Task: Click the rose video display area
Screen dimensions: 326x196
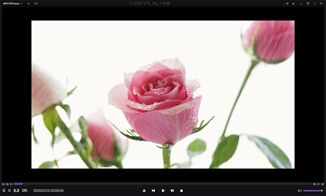Action: (x=163, y=94)
